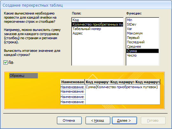Choose the Var function
The height and width of the screenshot is (129, 172).
tap(142, 29)
